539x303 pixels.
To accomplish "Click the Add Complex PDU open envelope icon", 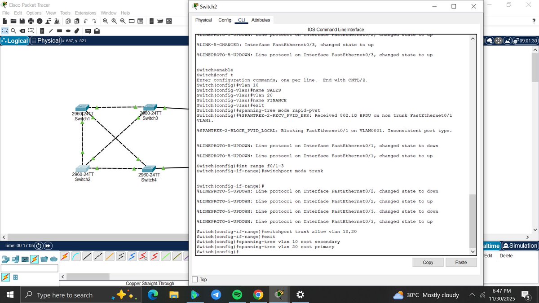I will coord(97,31).
